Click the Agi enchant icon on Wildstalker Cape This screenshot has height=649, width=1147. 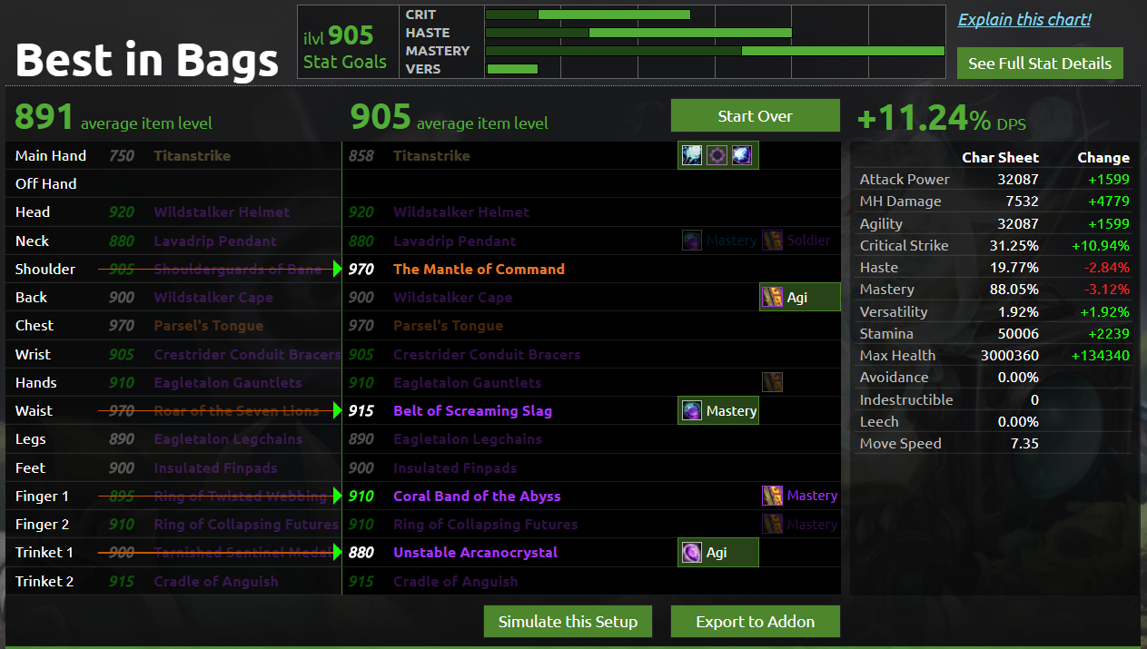point(773,297)
